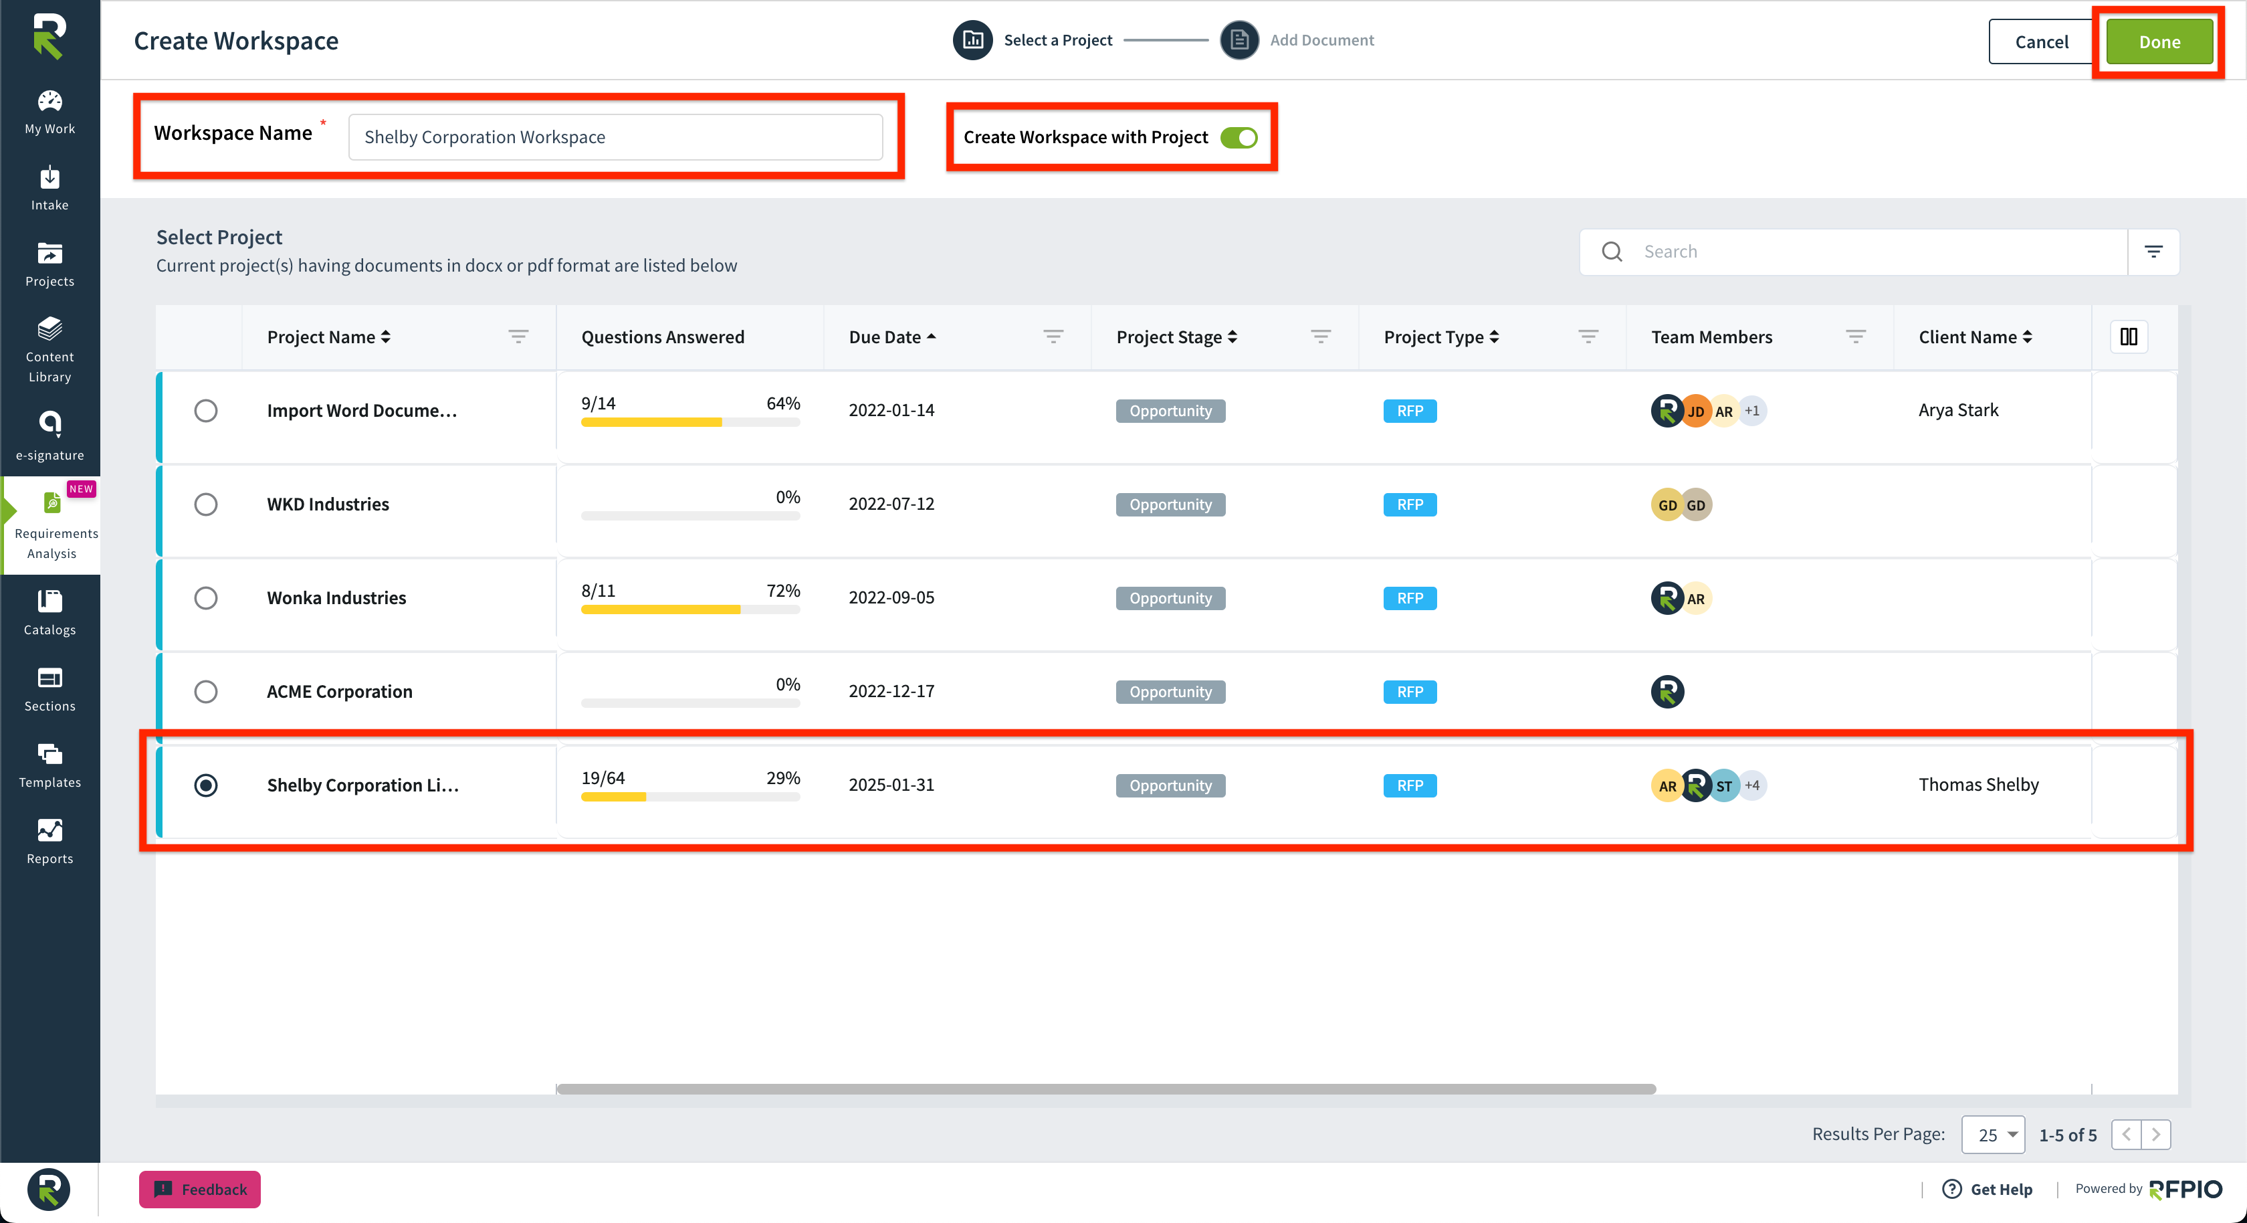Image resolution: width=2247 pixels, height=1223 pixels.
Task: Click the Add Document step label
Action: (1321, 40)
